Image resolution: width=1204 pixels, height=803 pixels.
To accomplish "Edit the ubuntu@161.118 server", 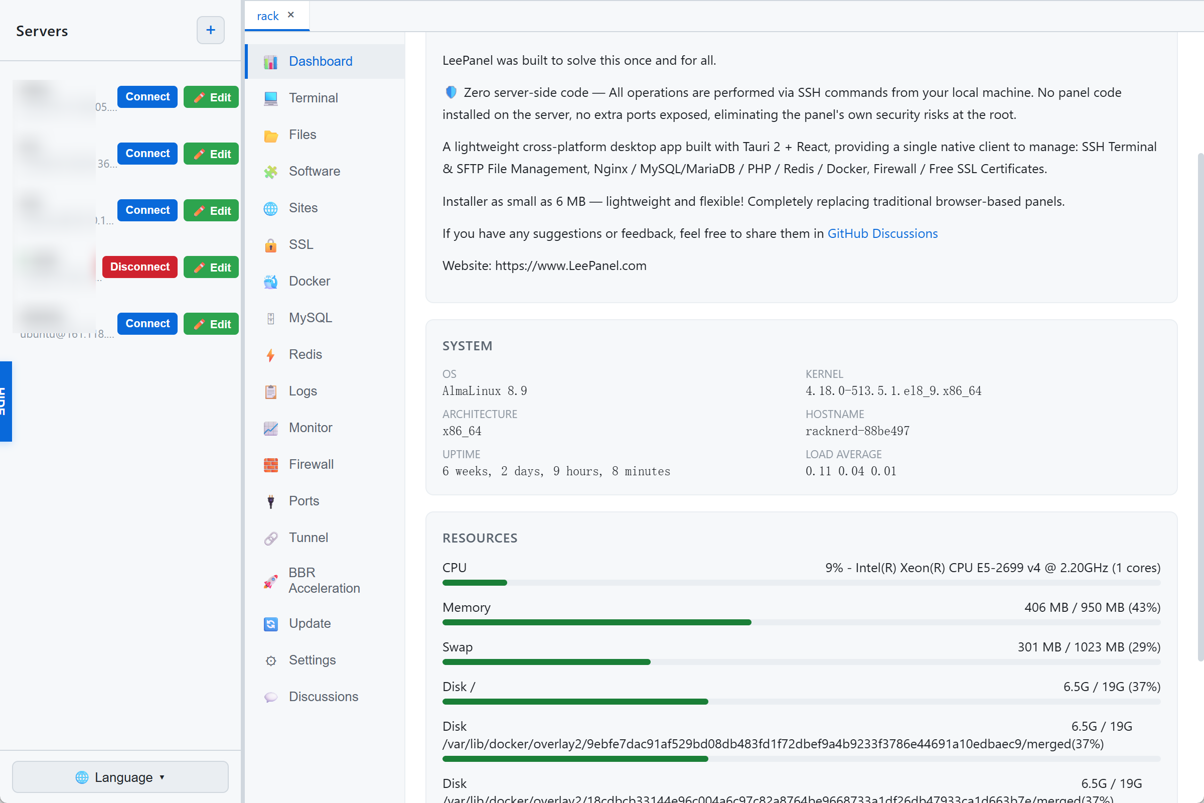I will 211,324.
